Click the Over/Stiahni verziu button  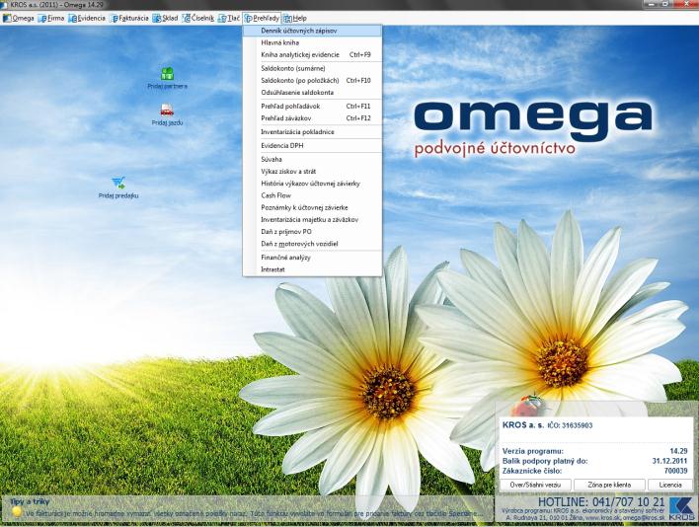[x=535, y=485]
